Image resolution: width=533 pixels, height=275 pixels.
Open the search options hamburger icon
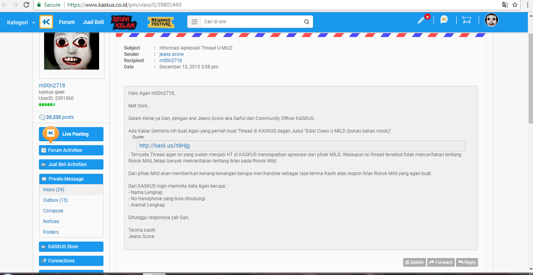pos(194,22)
